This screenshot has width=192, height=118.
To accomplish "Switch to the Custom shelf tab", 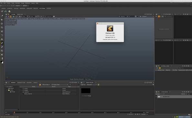I will click(48, 8).
